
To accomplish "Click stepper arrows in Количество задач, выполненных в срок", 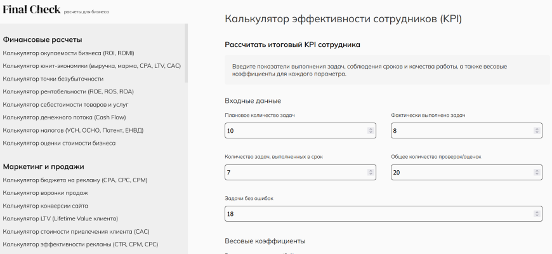I will click(371, 172).
